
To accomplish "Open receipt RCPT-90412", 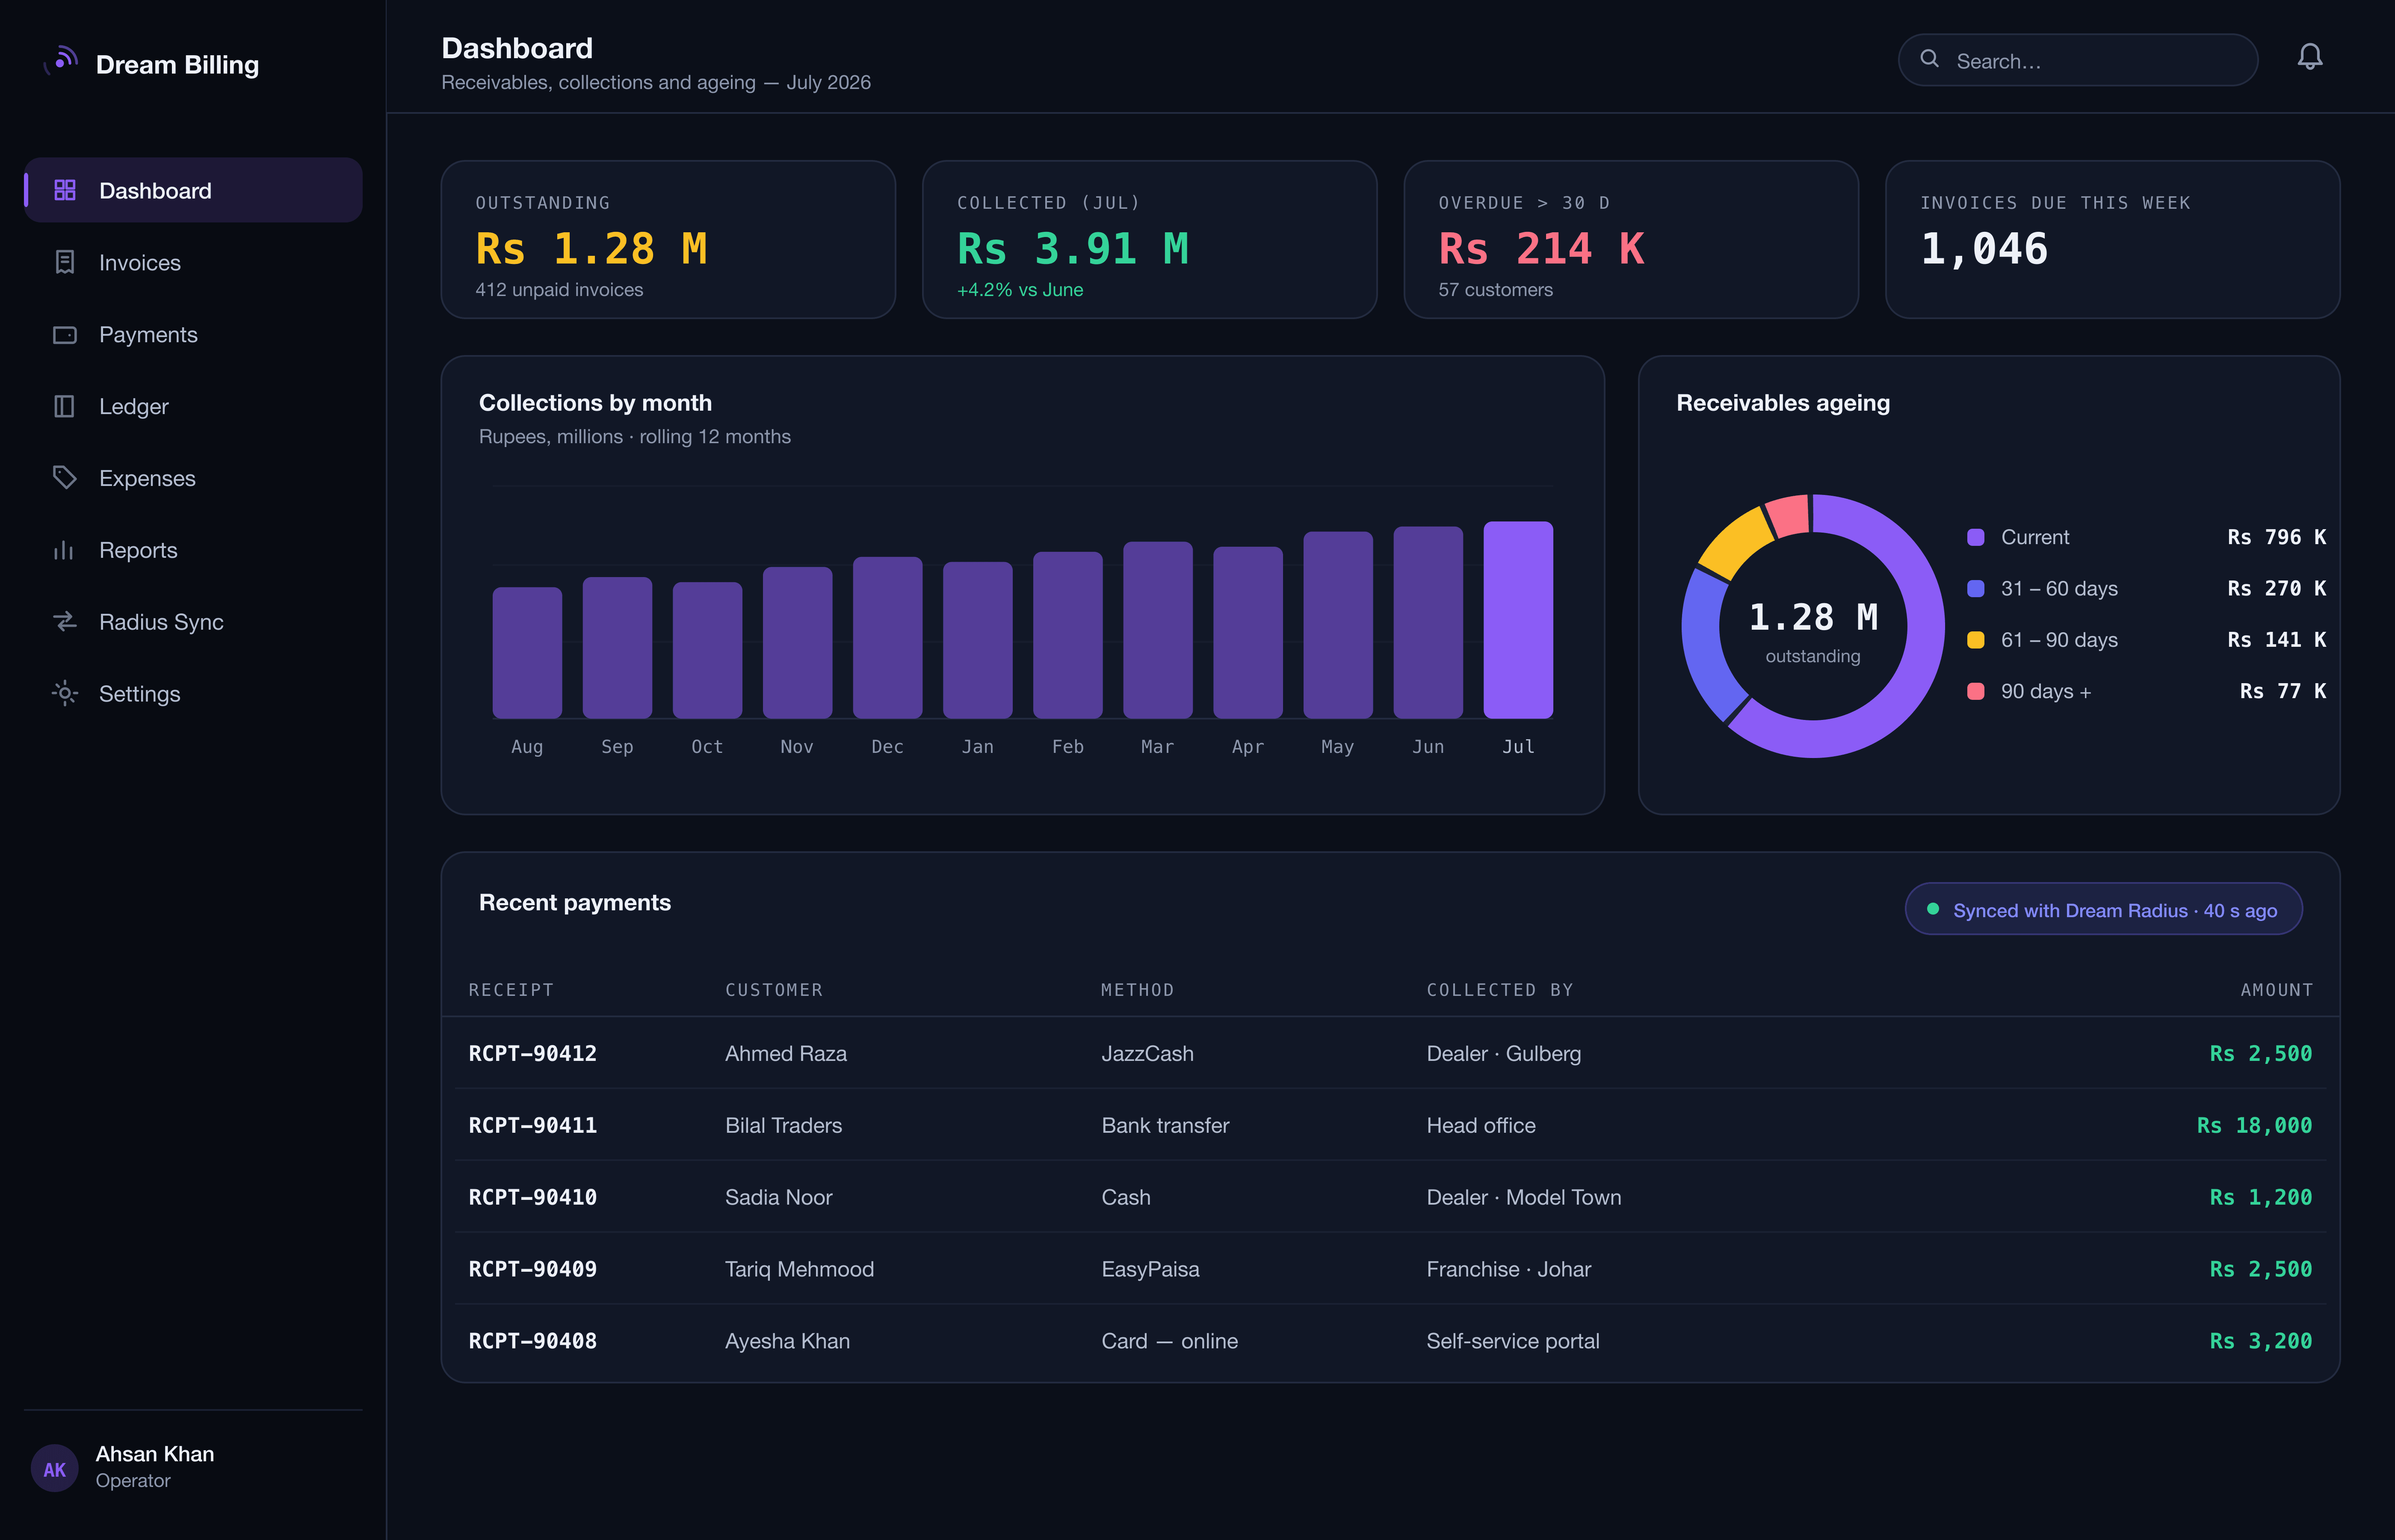I will click(533, 1053).
